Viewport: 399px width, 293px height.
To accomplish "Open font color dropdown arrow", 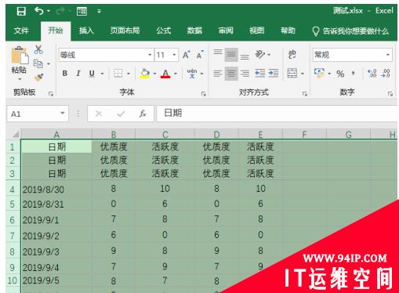I will coord(176,74).
